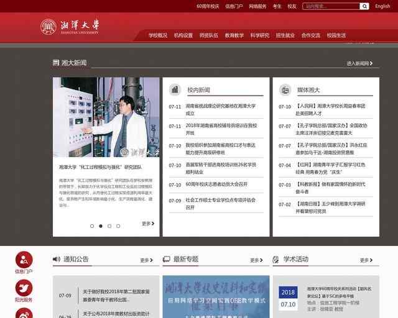
Task: Click the 最新专题 heading icon
Action: [x=166, y=259]
